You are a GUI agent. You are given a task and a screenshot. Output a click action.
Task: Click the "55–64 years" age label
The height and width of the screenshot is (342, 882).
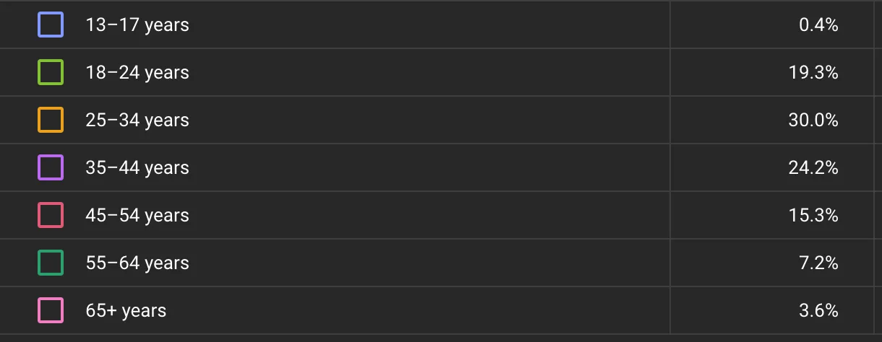tap(137, 263)
